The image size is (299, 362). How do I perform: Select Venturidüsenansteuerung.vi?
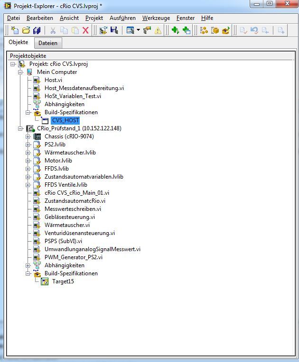80,233
